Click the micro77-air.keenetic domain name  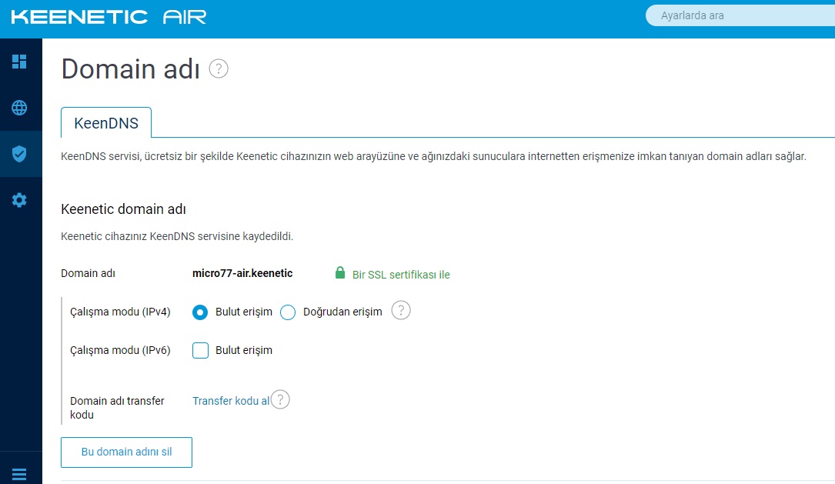click(x=242, y=273)
